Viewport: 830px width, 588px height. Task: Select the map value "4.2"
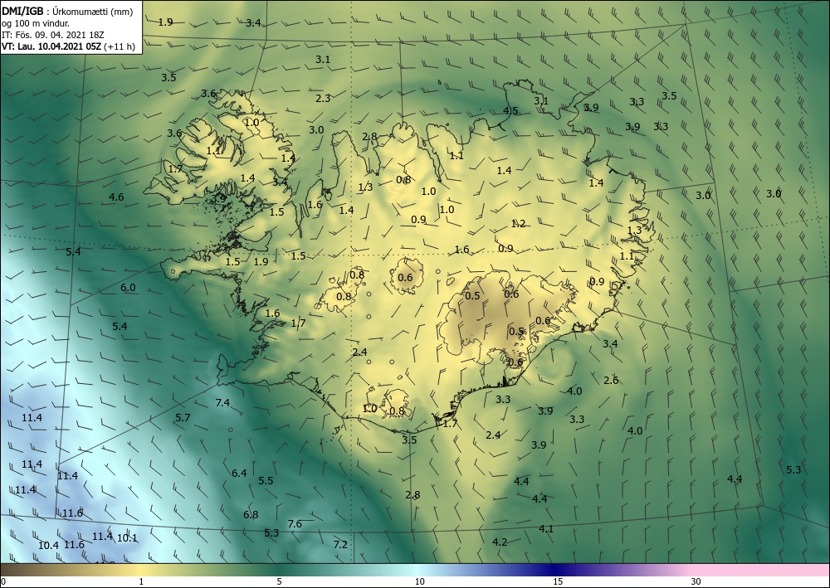pos(500,542)
